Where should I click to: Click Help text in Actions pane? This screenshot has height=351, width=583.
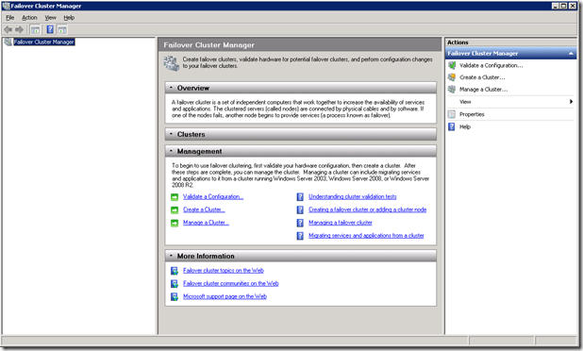(465, 126)
